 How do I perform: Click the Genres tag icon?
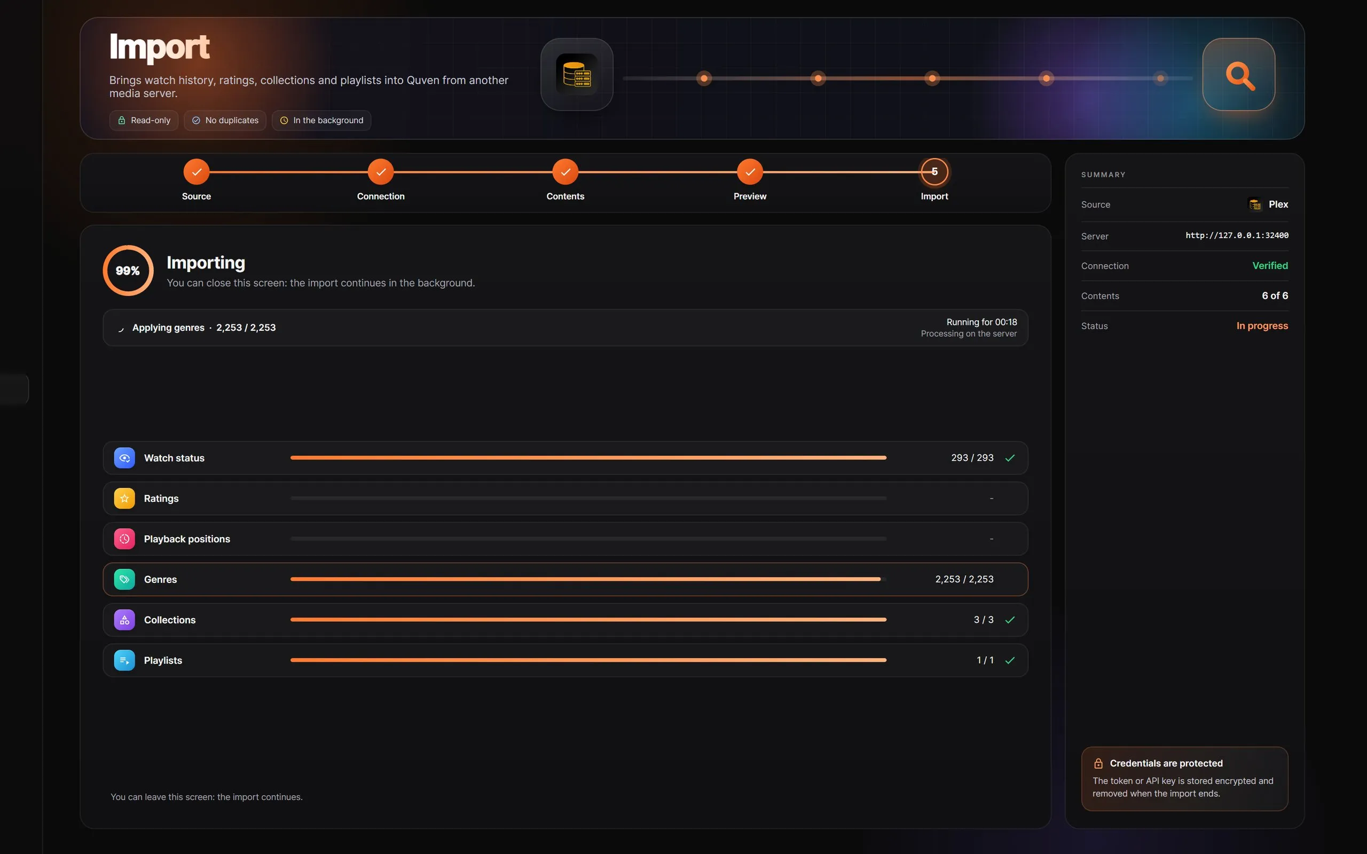pos(124,580)
